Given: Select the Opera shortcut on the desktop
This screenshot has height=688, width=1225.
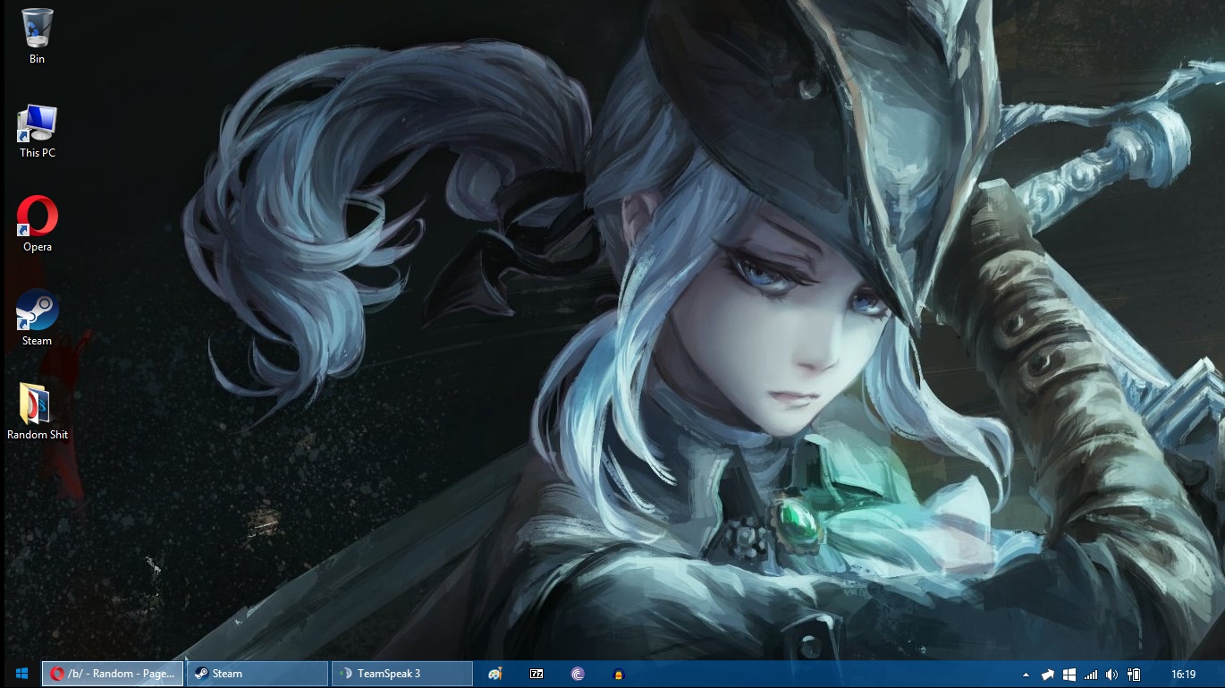Looking at the screenshot, I should click(x=37, y=224).
